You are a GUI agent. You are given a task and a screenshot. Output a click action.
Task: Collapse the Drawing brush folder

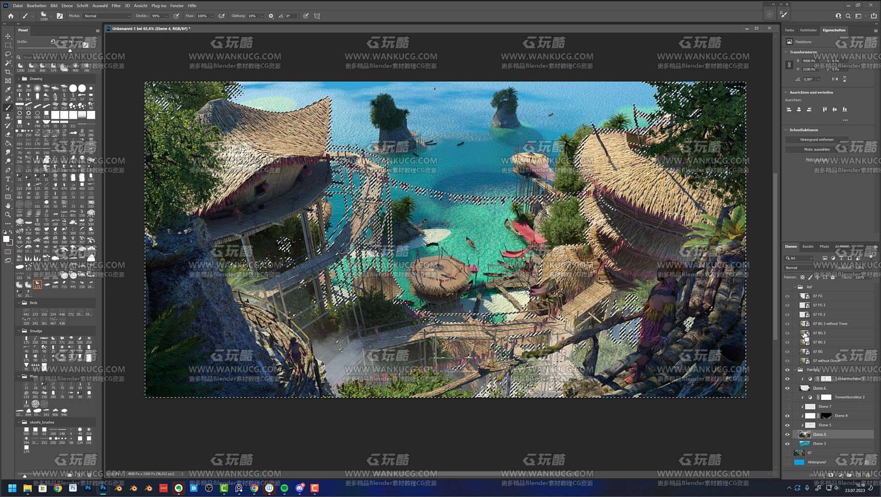pos(19,78)
